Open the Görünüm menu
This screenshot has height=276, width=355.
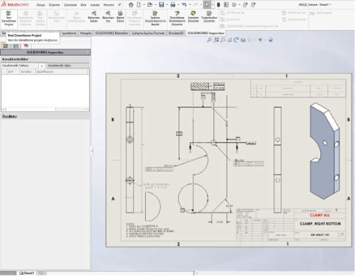tap(70, 4)
